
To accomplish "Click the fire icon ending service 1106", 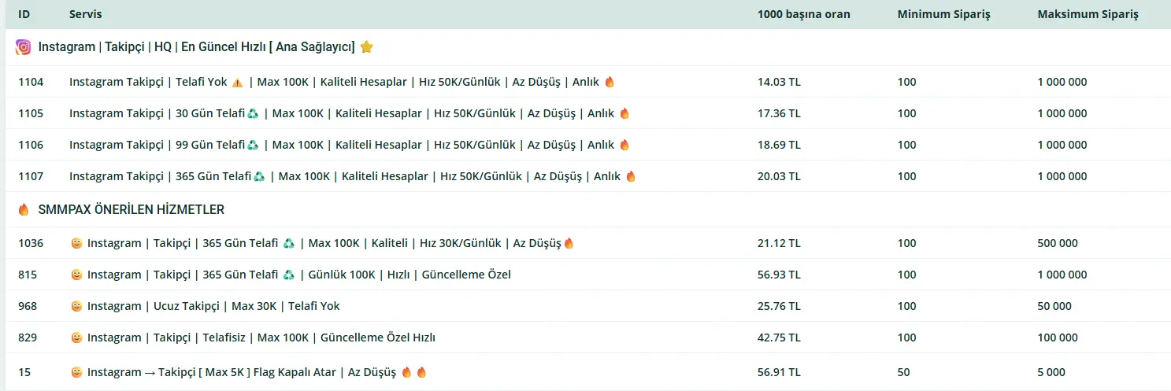I will 624,145.
